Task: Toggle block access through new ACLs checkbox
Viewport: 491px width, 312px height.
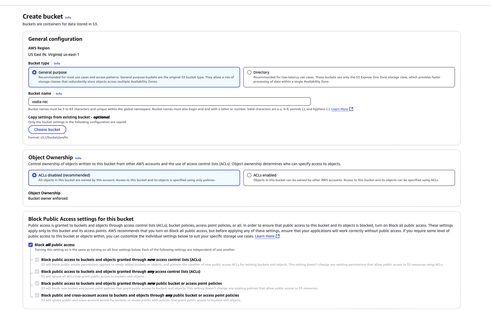Action: (x=37, y=260)
